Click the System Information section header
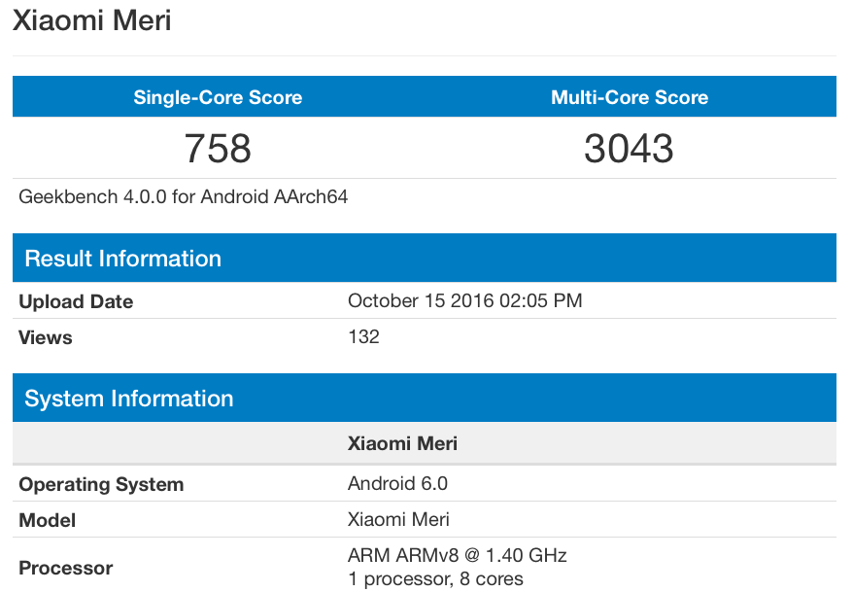 pos(425,398)
